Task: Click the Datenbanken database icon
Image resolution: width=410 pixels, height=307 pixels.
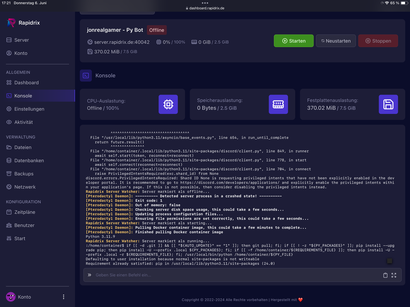Action: point(9,160)
